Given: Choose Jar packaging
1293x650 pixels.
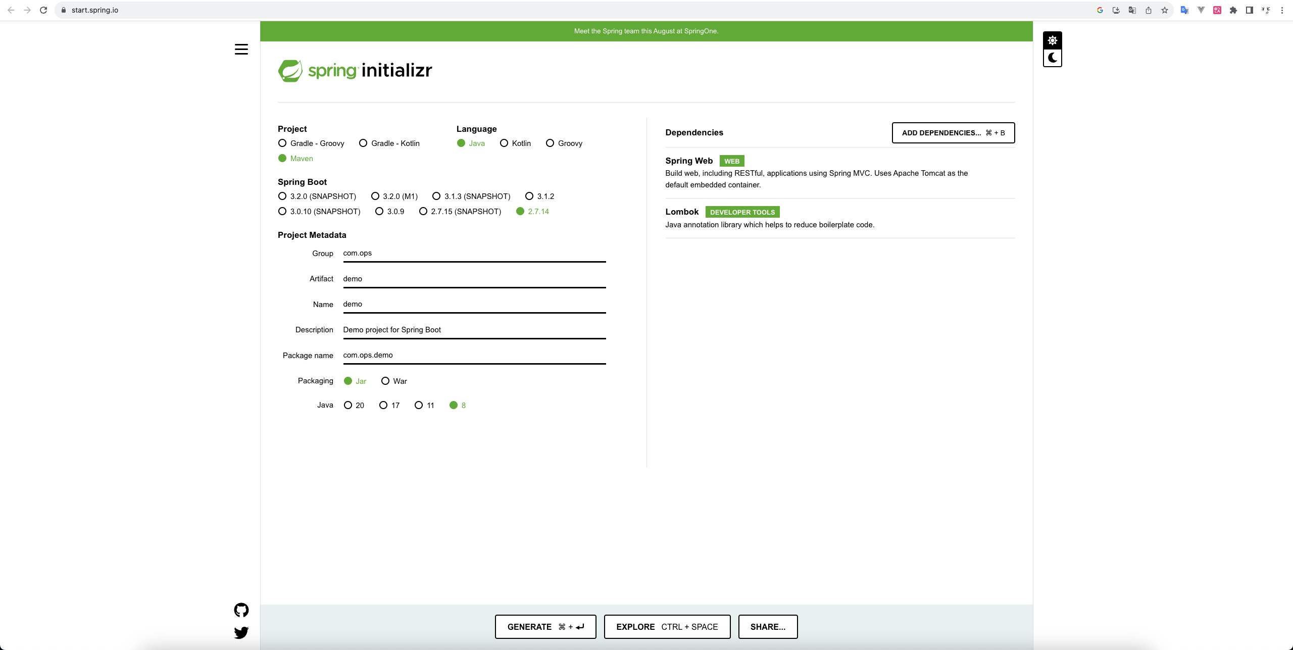Looking at the screenshot, I should tap(355, 381).
